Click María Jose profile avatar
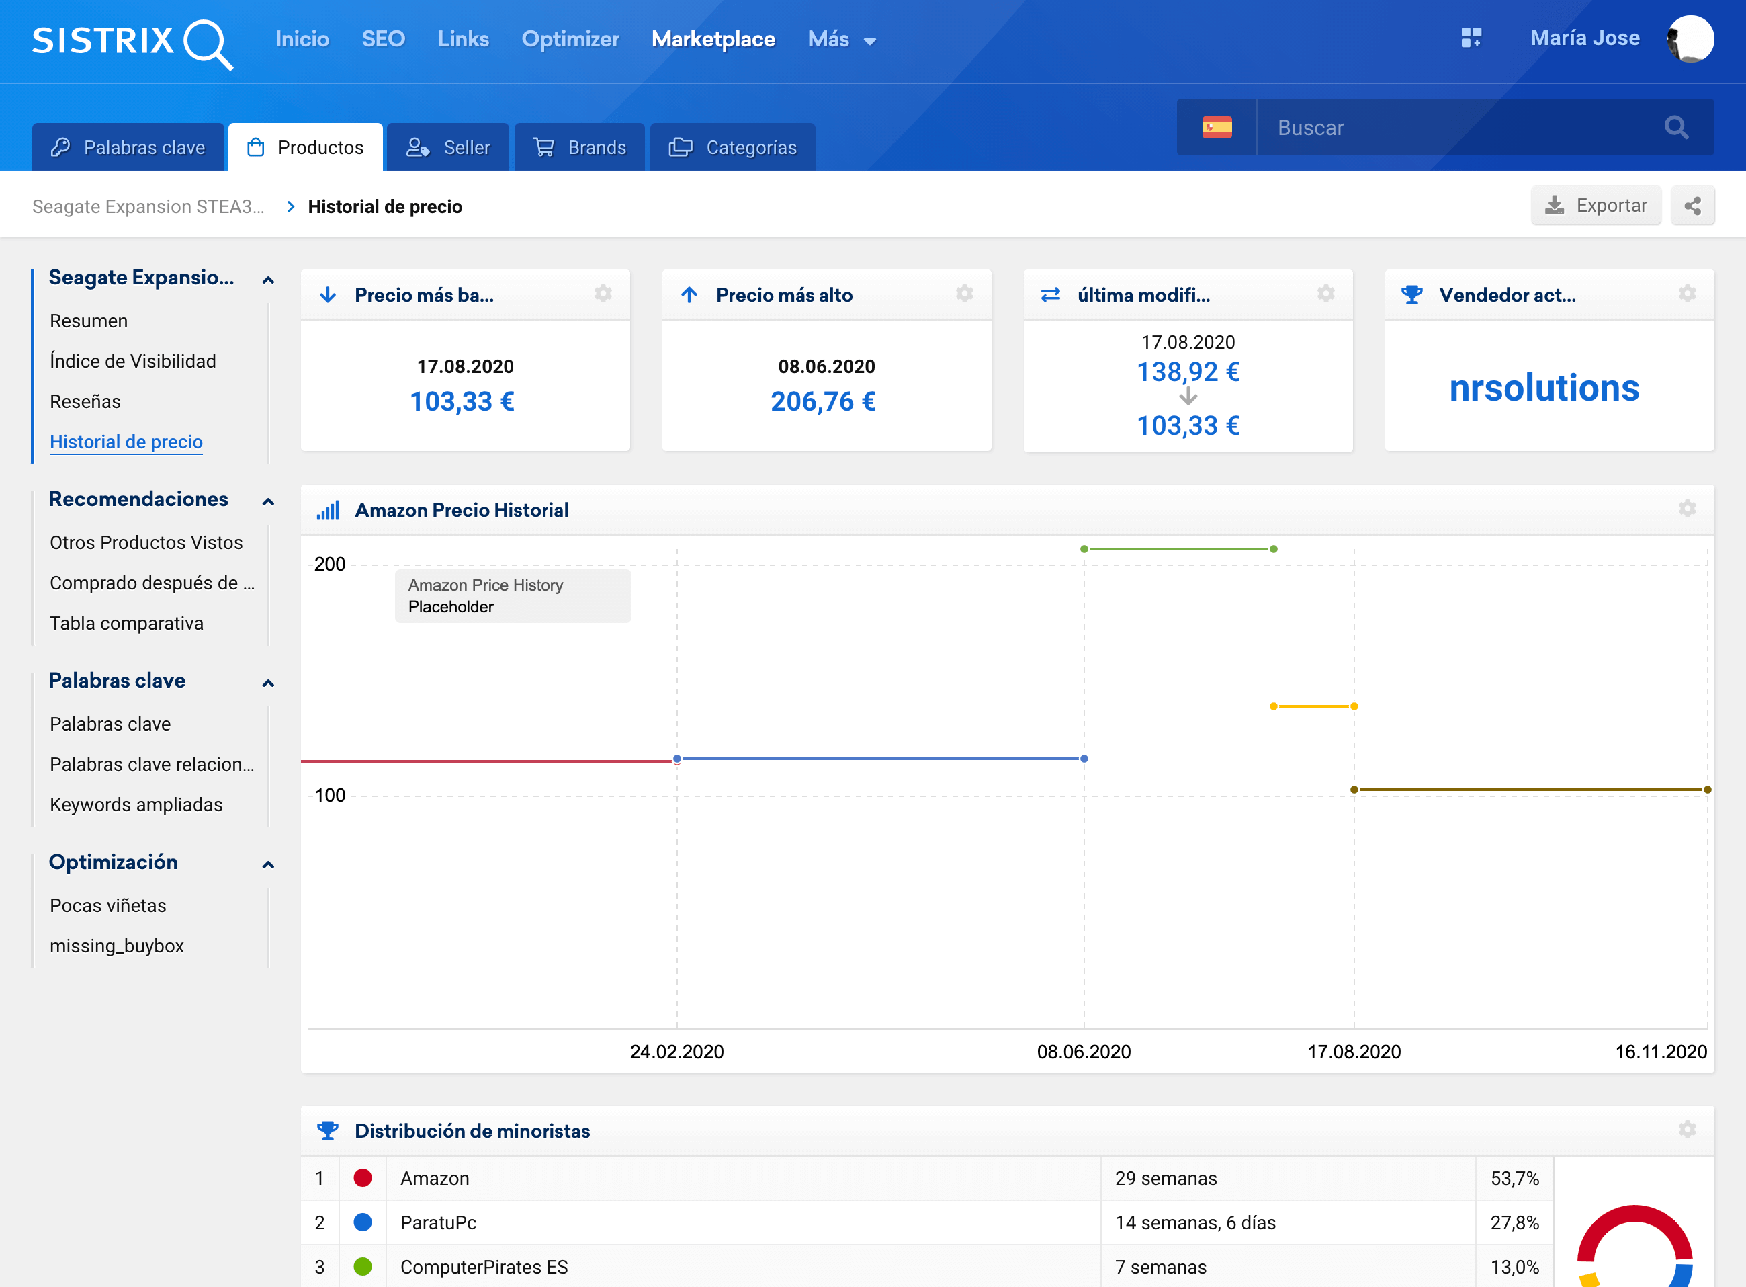This screenshot has width=1746, height=1287. pos(1690,38)
